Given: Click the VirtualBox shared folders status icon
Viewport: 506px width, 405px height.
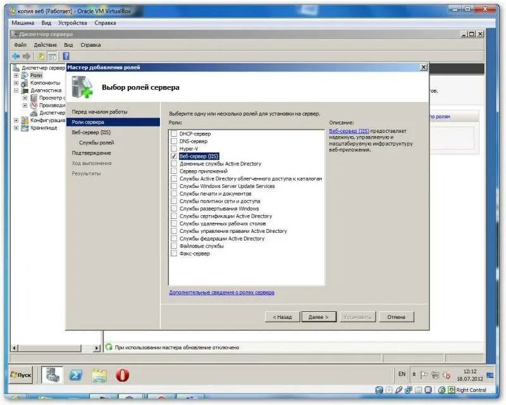Looking at the screenshot, I should click(418, 390).
